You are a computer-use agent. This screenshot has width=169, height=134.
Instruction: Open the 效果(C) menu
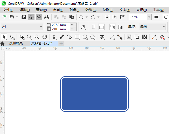(91, 10)
